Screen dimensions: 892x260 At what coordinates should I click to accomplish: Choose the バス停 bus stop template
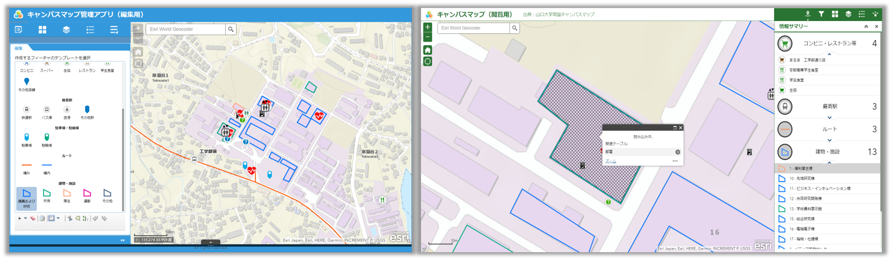pos(47,112)
